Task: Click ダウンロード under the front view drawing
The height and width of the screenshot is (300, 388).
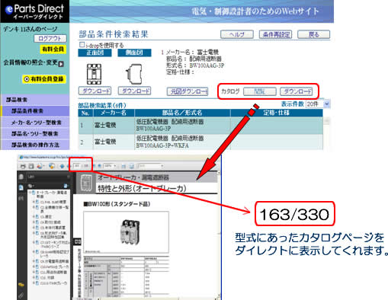Action: 95,91
